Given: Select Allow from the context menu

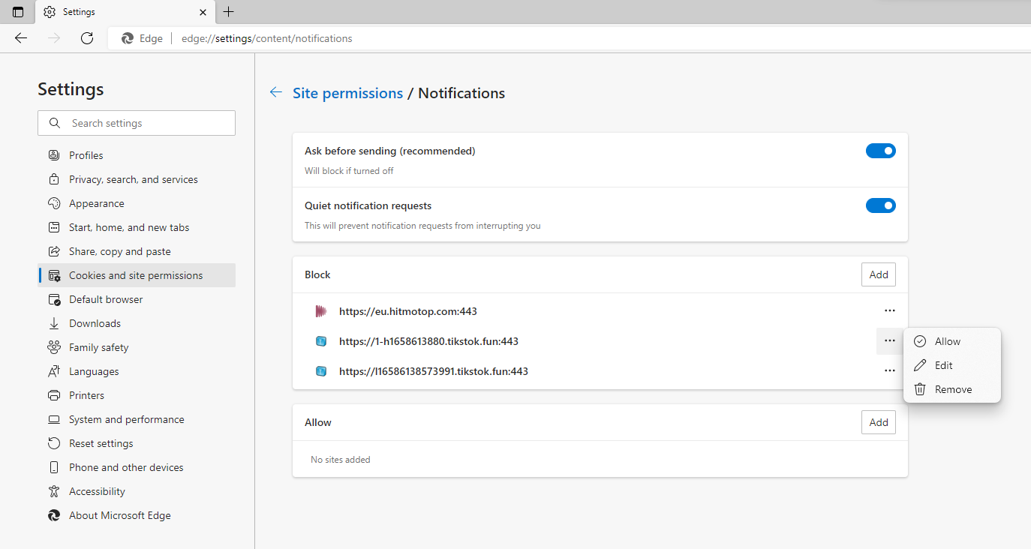Looking at the screenshot, I should pyautogui.click(x=945, y=340).
